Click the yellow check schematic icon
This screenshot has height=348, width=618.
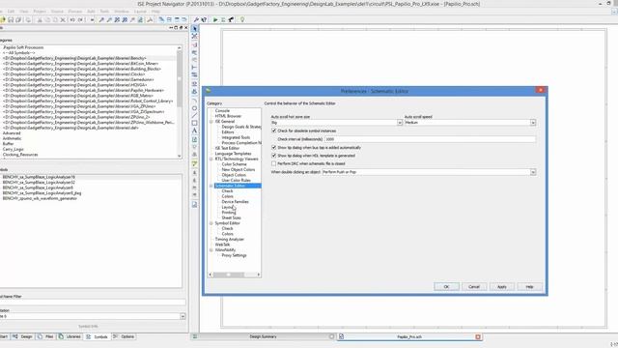[x=194, y=163]
